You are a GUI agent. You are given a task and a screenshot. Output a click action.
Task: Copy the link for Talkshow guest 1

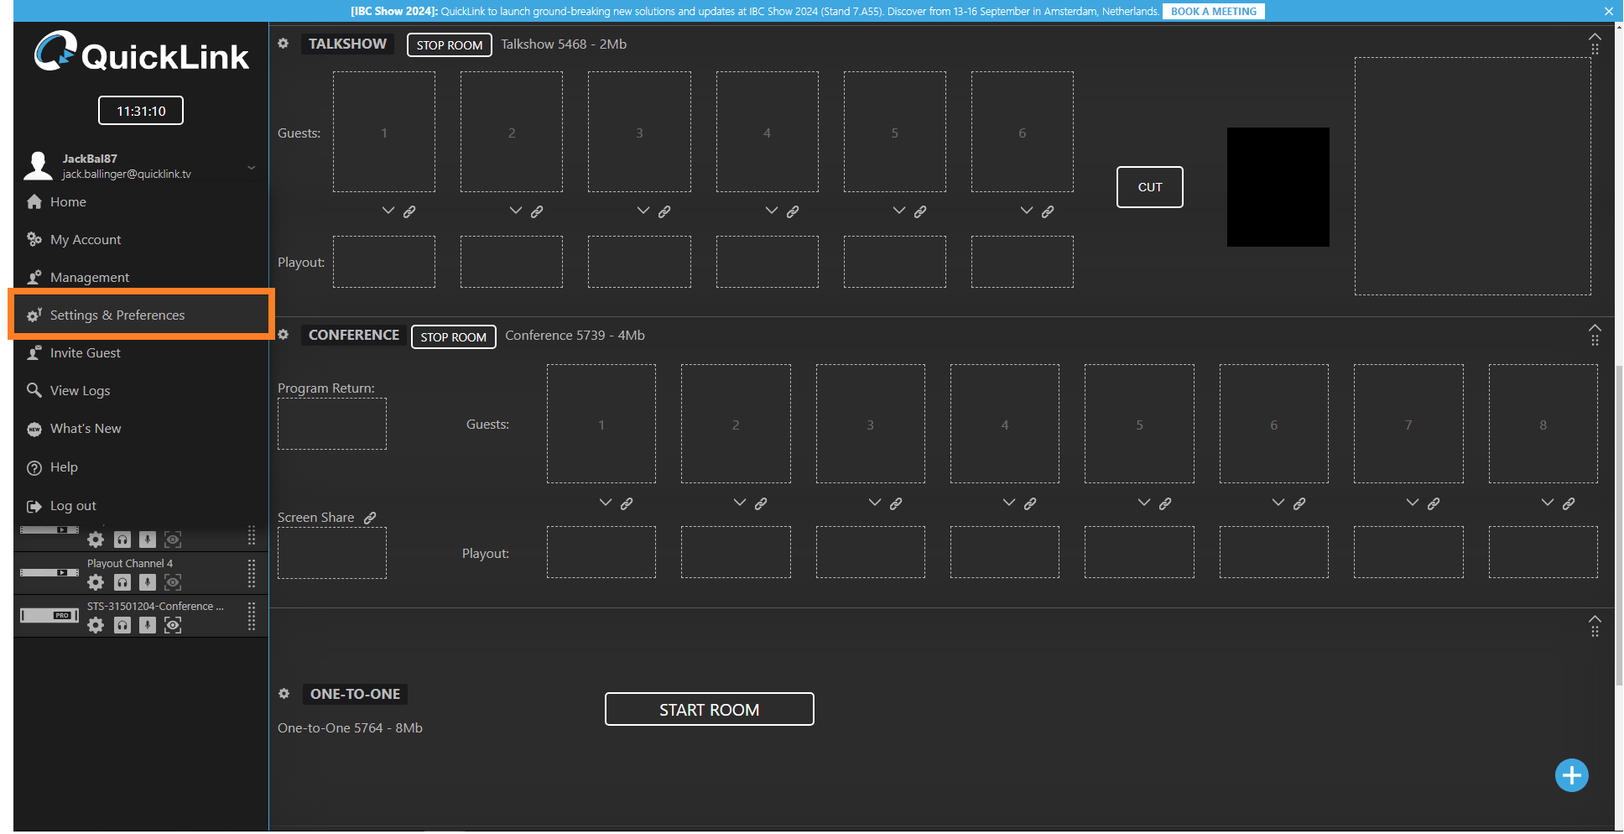click(409, 211)
